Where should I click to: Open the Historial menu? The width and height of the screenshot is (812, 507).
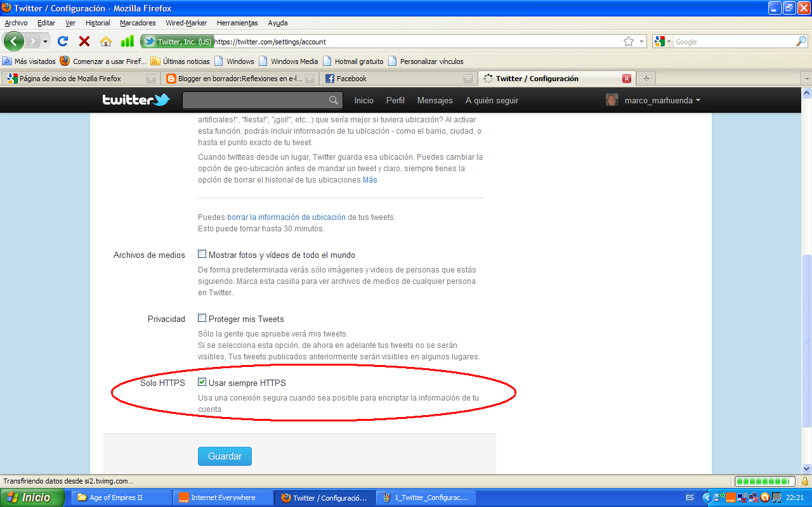tap(98, 23)
